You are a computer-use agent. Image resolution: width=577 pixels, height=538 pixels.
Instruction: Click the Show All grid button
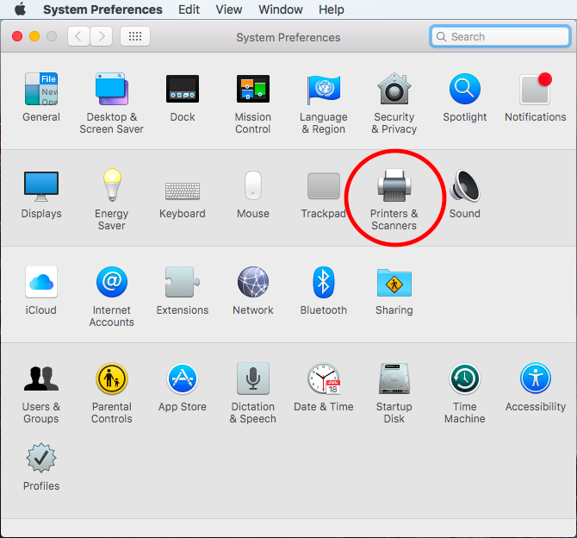tap(135, 36)
